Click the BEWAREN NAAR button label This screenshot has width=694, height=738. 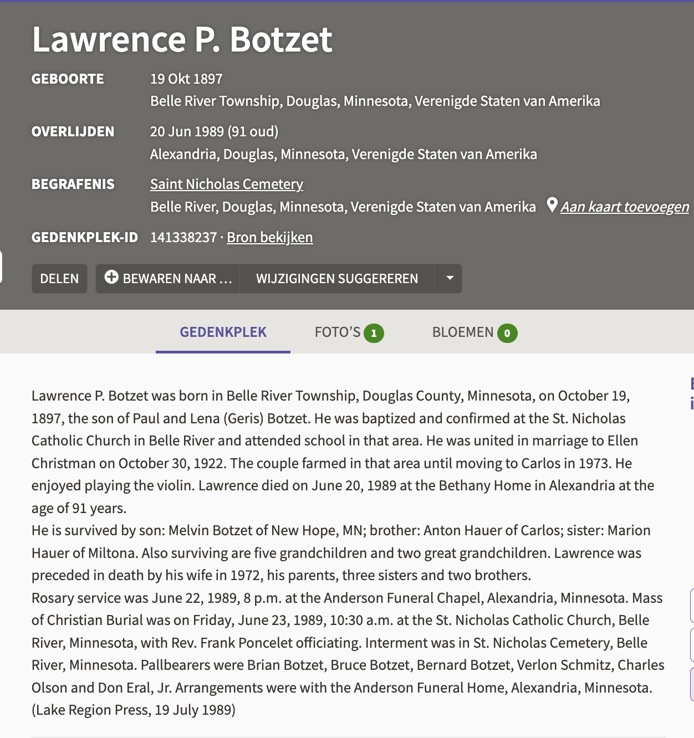click(177, 279)
